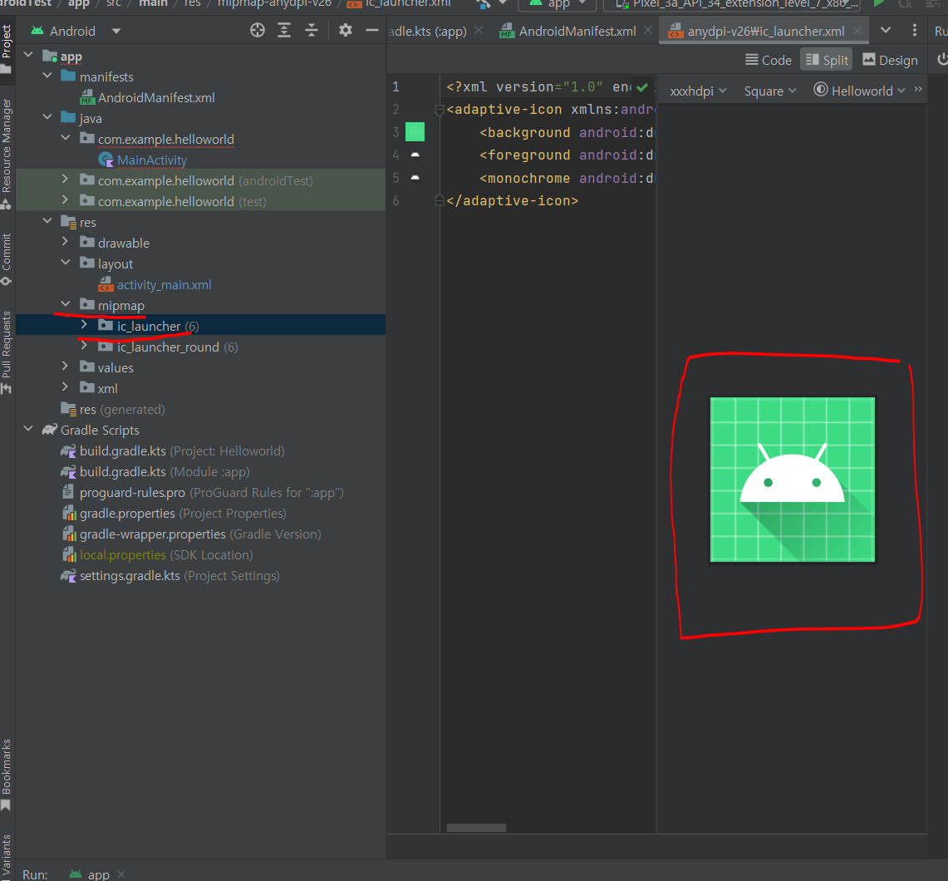Click the green inspection checkmark icon
Screen dimensions: 948x881
click(642, 87)
